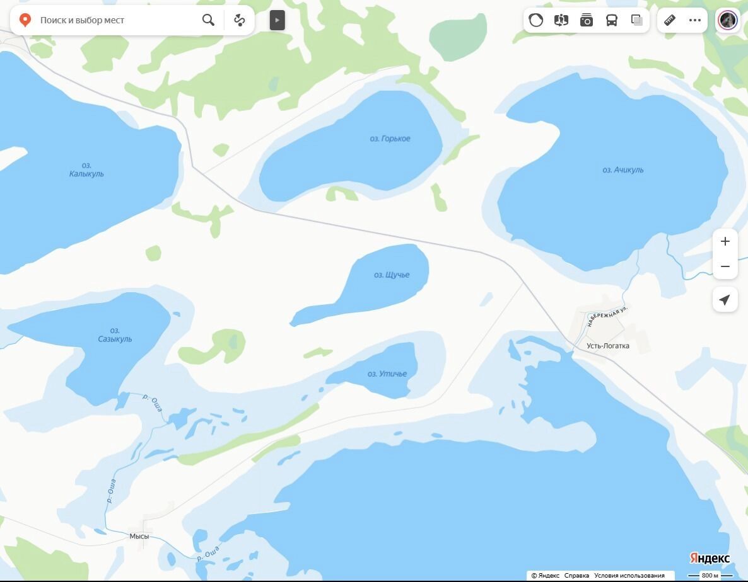Select the Усть-Логатка village label
748x582 pixels.
point(607,346)
